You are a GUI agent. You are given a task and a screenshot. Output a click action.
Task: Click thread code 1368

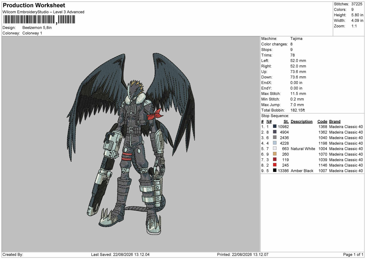point(323,127)
